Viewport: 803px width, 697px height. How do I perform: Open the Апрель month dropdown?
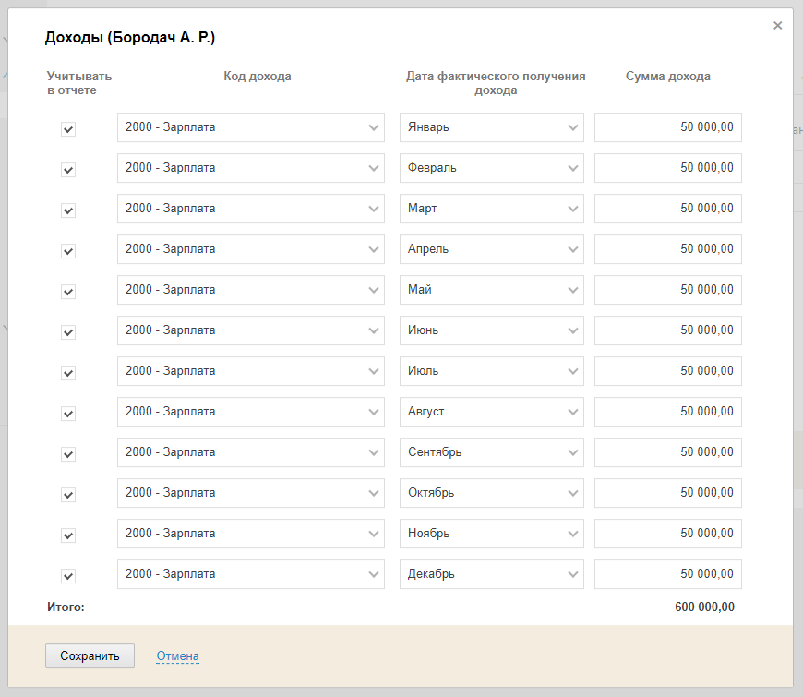(x=491, y=249)
